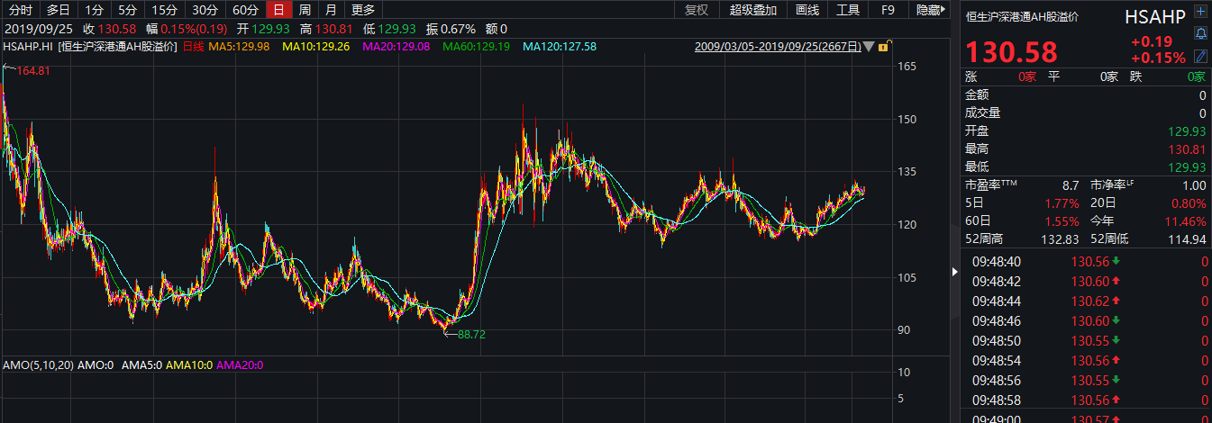Select the 60分 period
1212x423 pixels.
point(245,10)
